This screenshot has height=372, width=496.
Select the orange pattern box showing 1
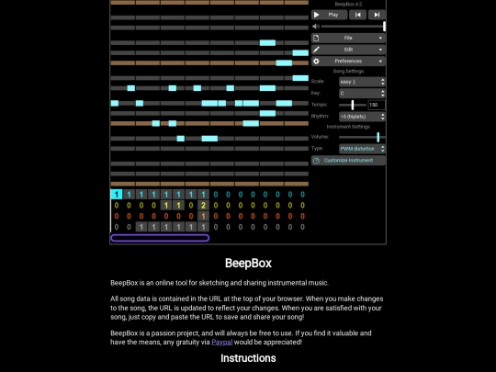point(203,216)
